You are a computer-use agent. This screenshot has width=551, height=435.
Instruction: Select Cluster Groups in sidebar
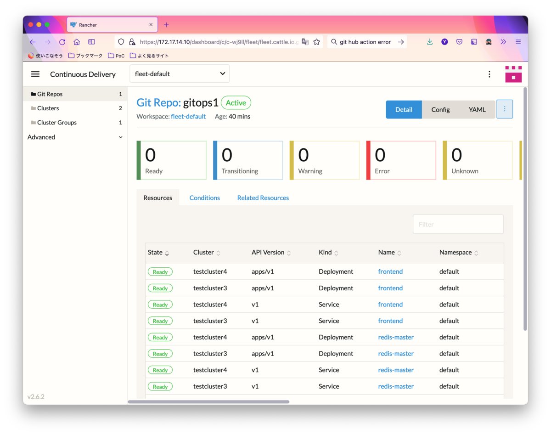[75, 123]
